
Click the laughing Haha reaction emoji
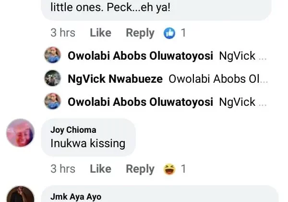pos(169,169)
